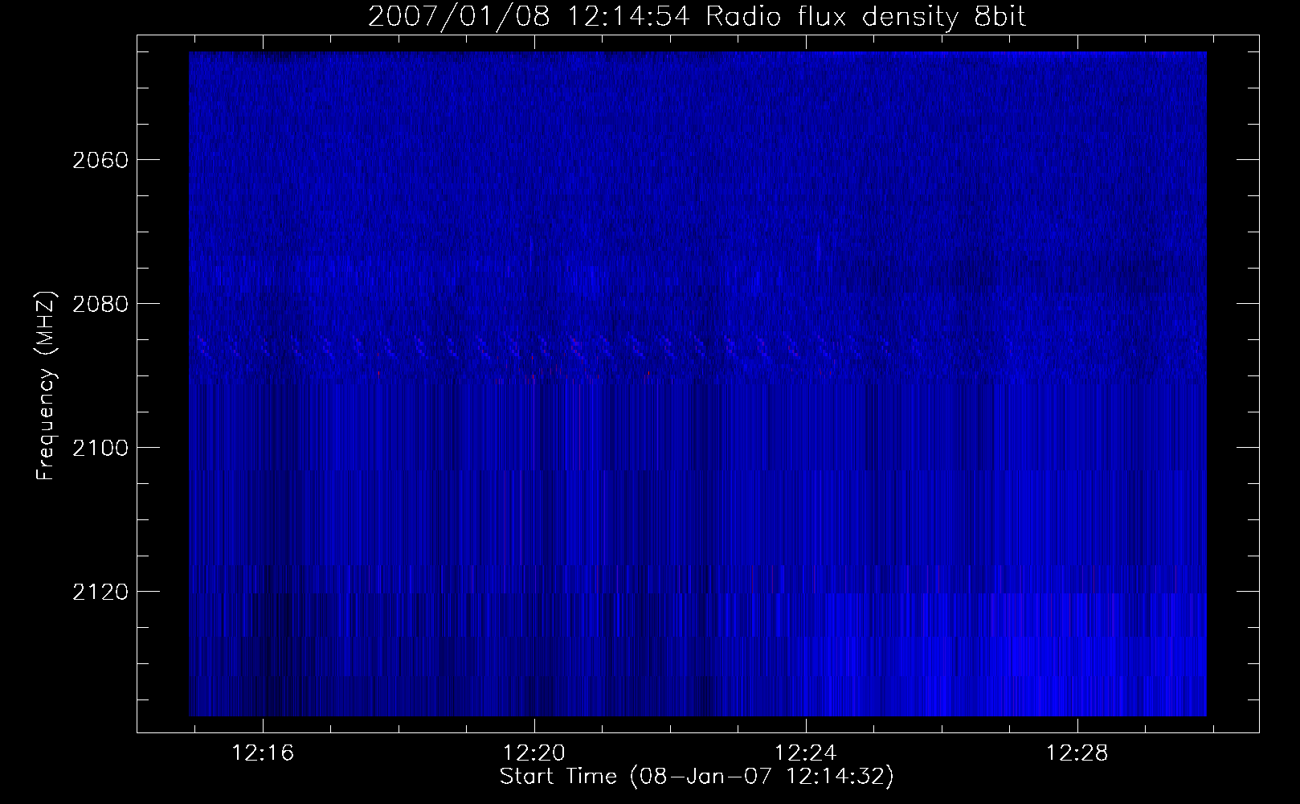Select the 2120 frequency tick label
The width and height of the screenshot is (1300, 804).
click(x=100, y=592)
